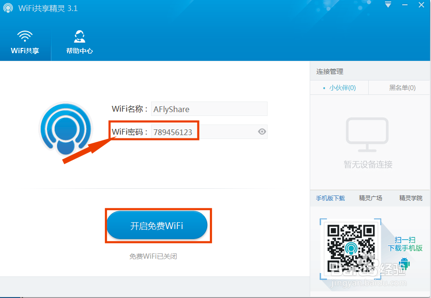The image size is (431, 298).
Task: Click the WiFi密码 field with 789456123
Action: (x=209, y=132)
